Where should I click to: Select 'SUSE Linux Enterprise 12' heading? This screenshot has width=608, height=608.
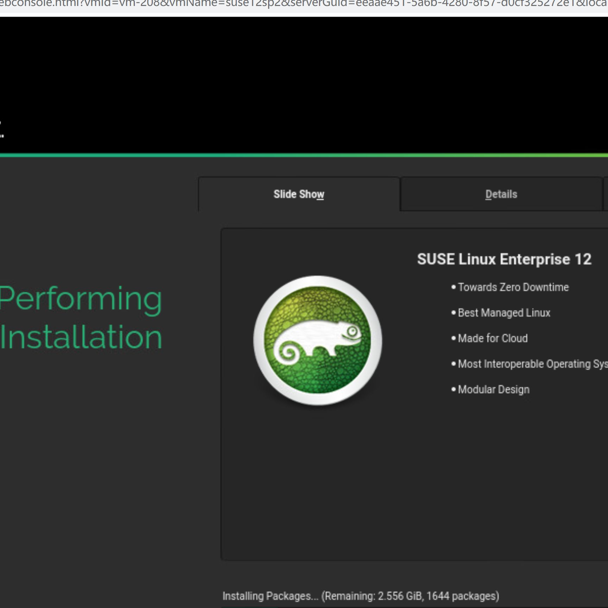(x=504, y=259)
